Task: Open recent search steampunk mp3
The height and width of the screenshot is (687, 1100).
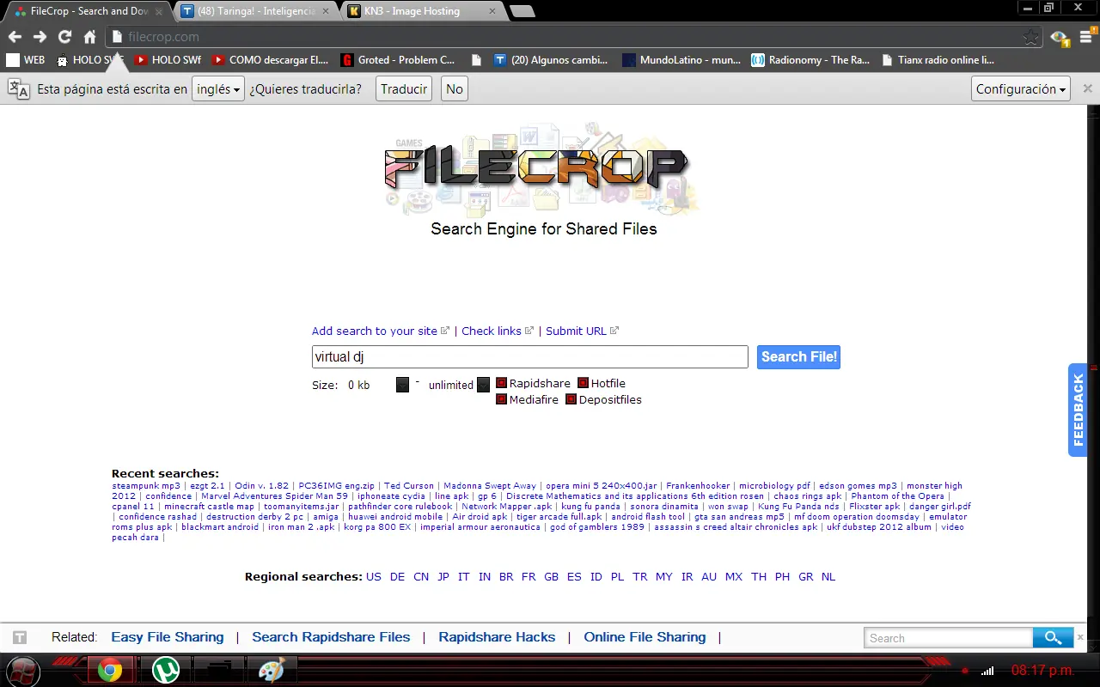Action: point(146,486)
